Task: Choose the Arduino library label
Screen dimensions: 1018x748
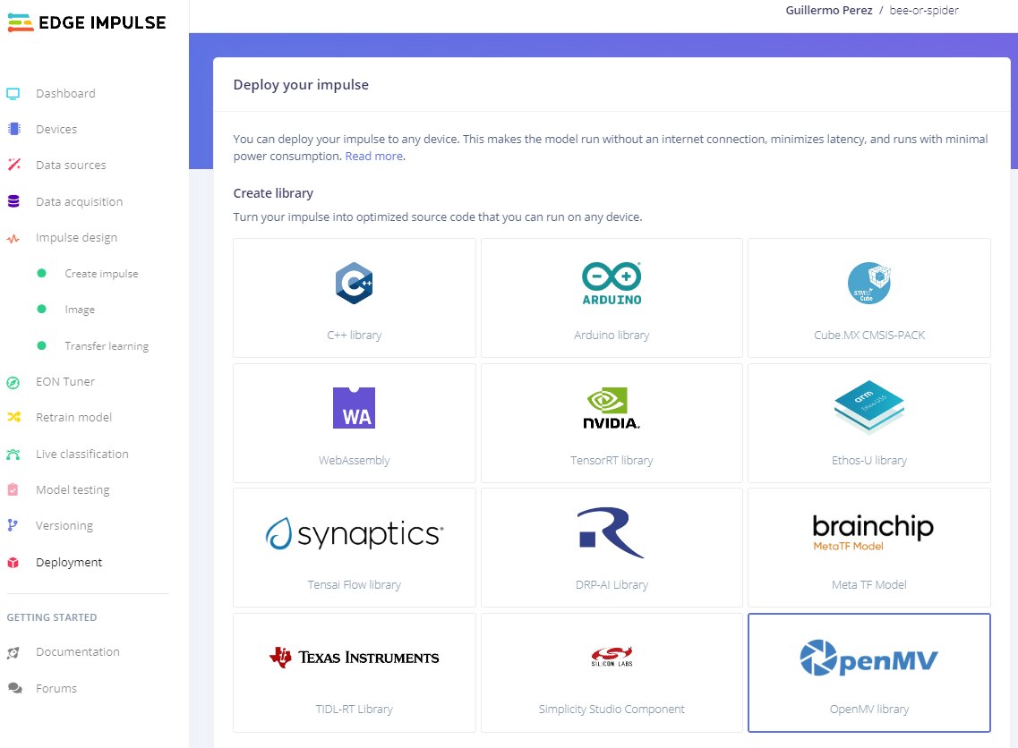Action: click(612, 335)
